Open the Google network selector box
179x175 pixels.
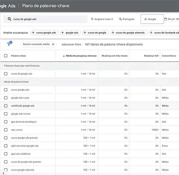tap(152, 19)
